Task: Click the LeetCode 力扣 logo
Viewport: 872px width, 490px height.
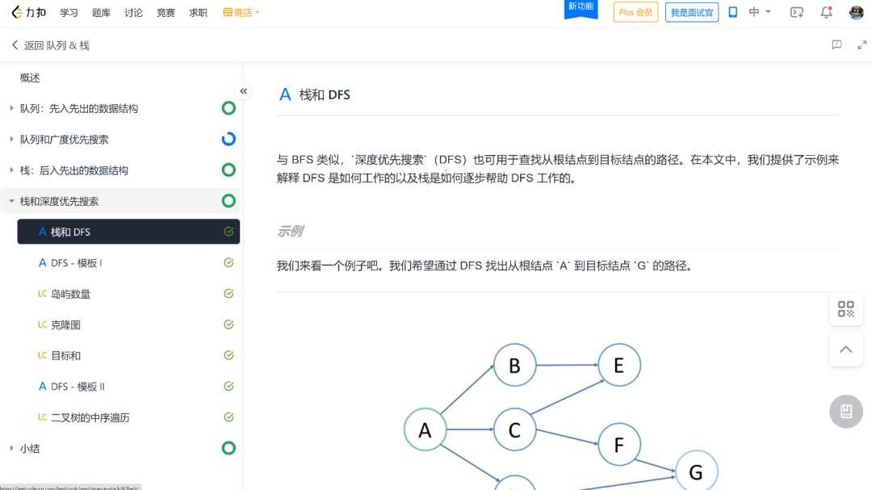Action: (x=29, y=12)
